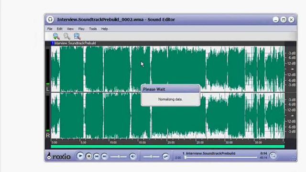This screenshot has width=306, height=172.
Task: Click the L left channel label
Action: click(48, 89)
